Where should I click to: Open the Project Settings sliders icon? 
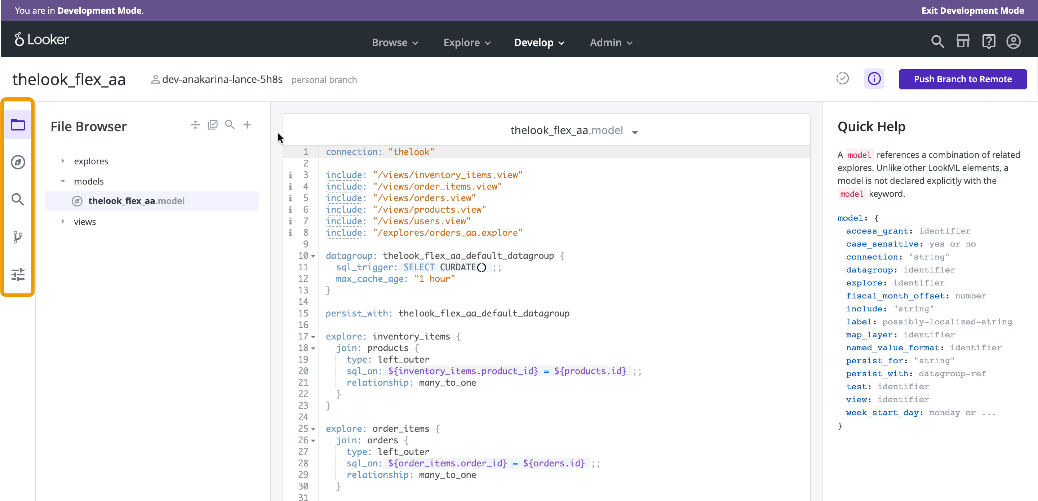pyautogui.click(x=18, y=275)
